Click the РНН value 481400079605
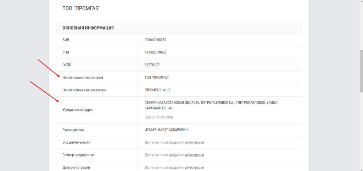Image resolution: width=363 pixels, height=171 pixels. pos(155,52)
